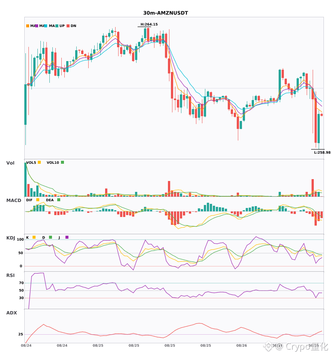Toggle the VOL5 yellow legend swatch
This screenshot has height=356, width=331.
point(39,162)
